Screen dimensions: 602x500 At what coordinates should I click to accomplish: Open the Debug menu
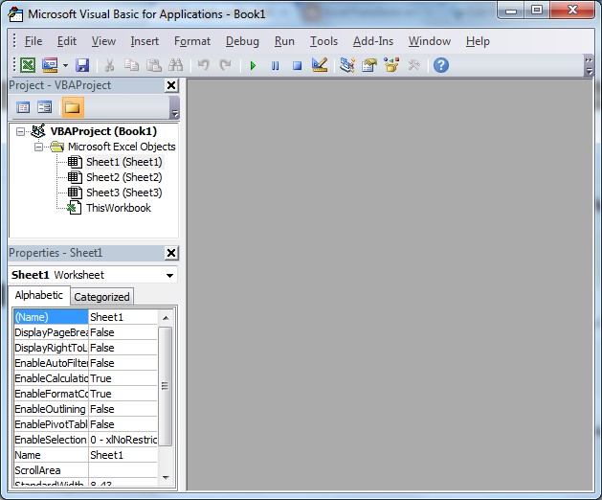242,41
